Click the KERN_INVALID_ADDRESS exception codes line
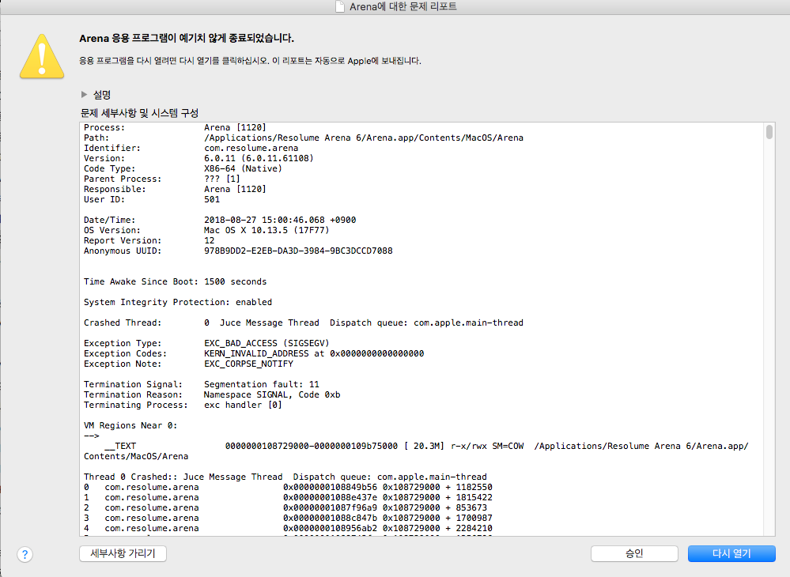Viewport: 790px width, 577px height. pyautogui.click(x=314, y=353)
